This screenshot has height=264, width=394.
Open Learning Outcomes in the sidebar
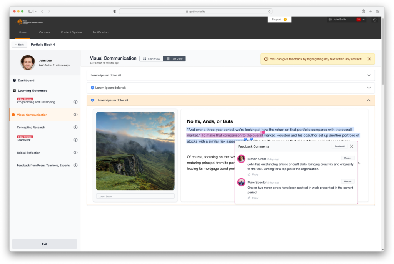[32, 91]
